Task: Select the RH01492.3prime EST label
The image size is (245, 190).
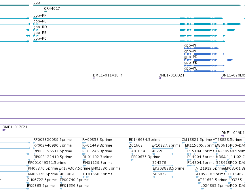Action: point(97,157)
